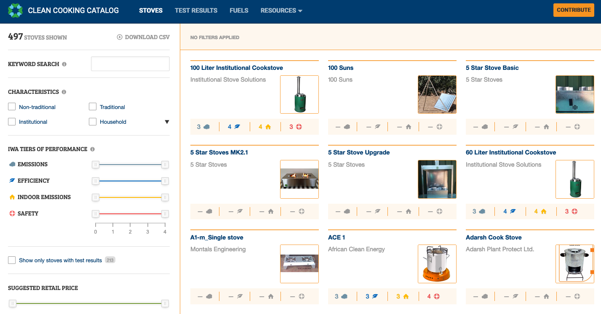This screenshot has width=601, height=314.
Task: Open the Keyword Search info tooltip
Action: (x=64, y=64)
